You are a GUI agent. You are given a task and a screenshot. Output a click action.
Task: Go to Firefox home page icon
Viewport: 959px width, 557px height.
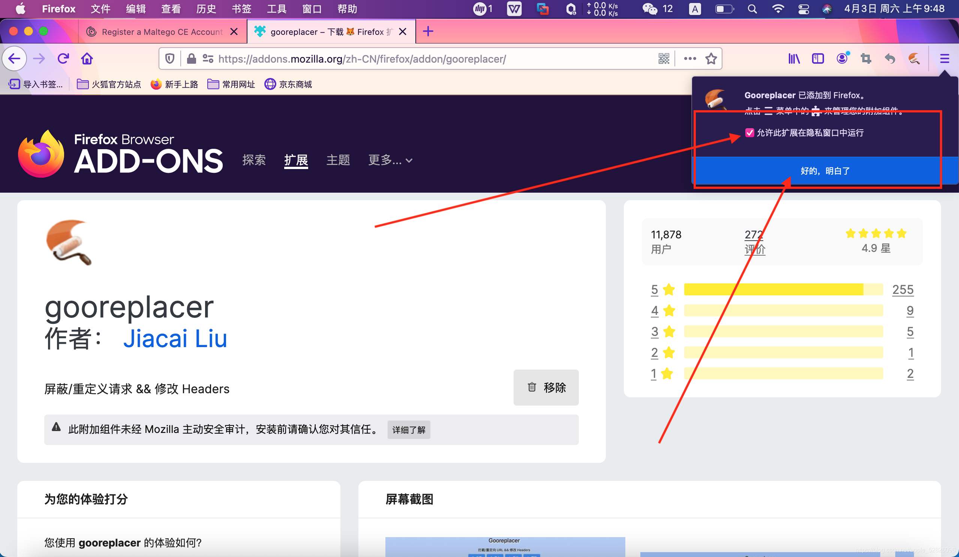[x=87, y=58]
